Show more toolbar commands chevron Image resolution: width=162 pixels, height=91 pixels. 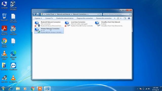(x=115, y=18)
